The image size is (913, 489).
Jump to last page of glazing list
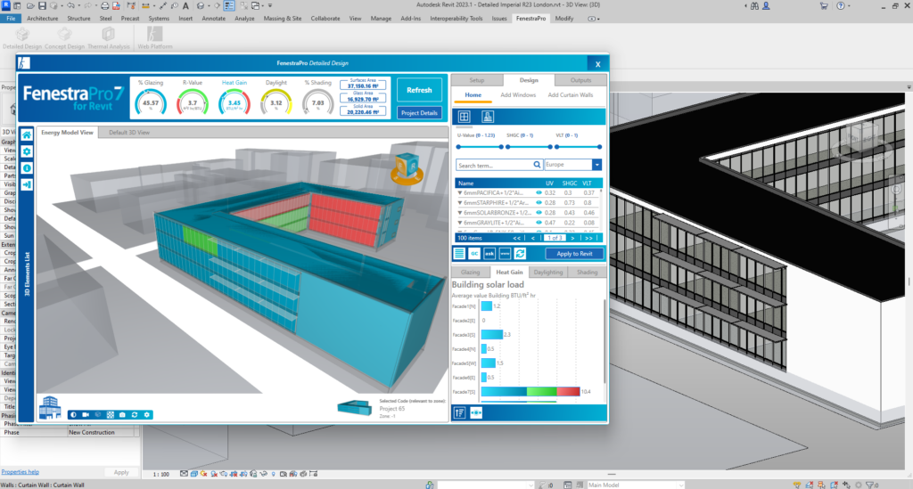[x=588, y=238]
